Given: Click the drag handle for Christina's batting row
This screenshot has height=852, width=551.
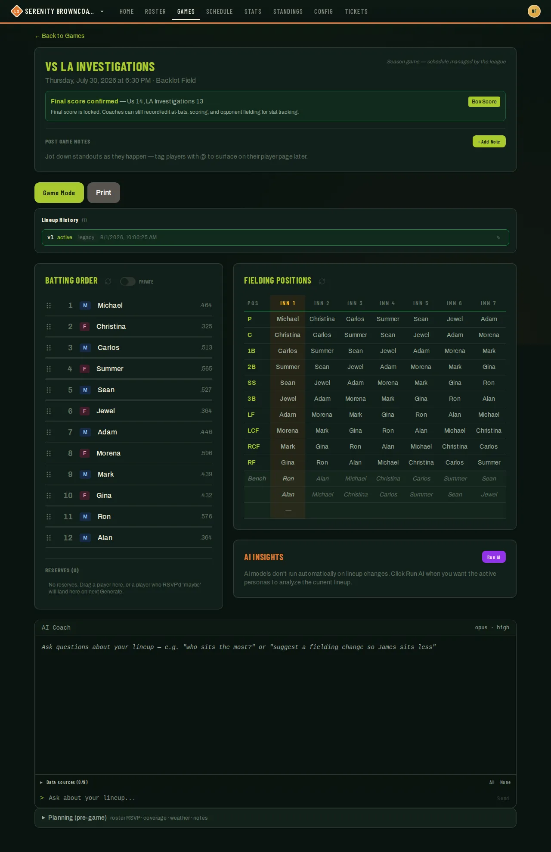Looking at the screenshot, I should 49,327.
